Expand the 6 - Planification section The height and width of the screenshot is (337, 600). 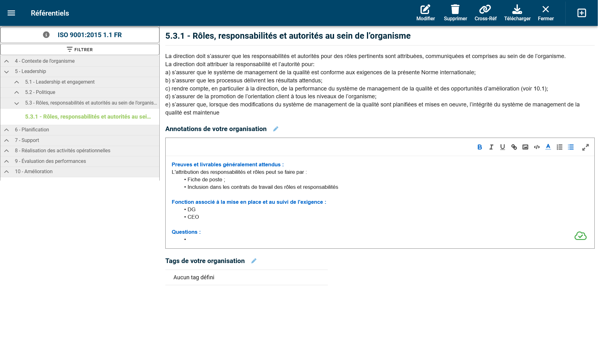(7, 130)
